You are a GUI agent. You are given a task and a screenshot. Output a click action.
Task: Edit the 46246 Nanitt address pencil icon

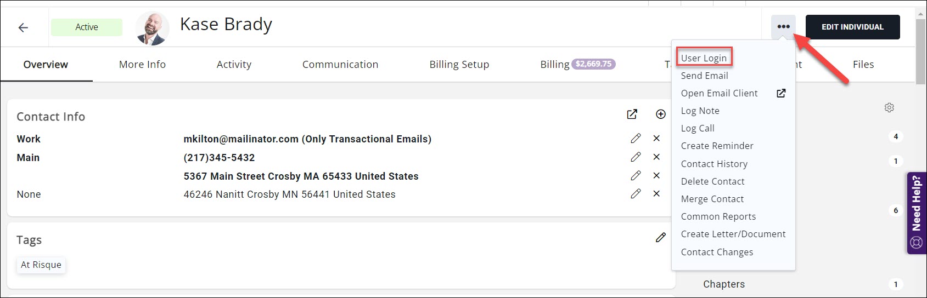(636, 194)
